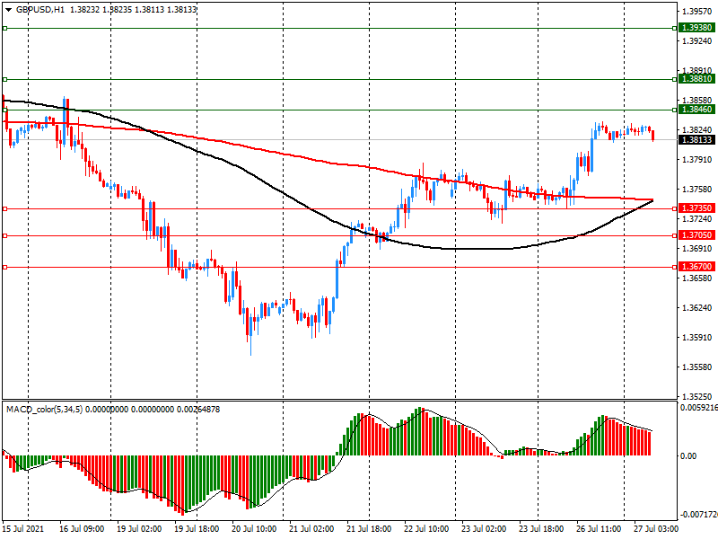Select the GBPUSD,H1 symbol title text
718x539 pixels.
click(x=40, y=9)
